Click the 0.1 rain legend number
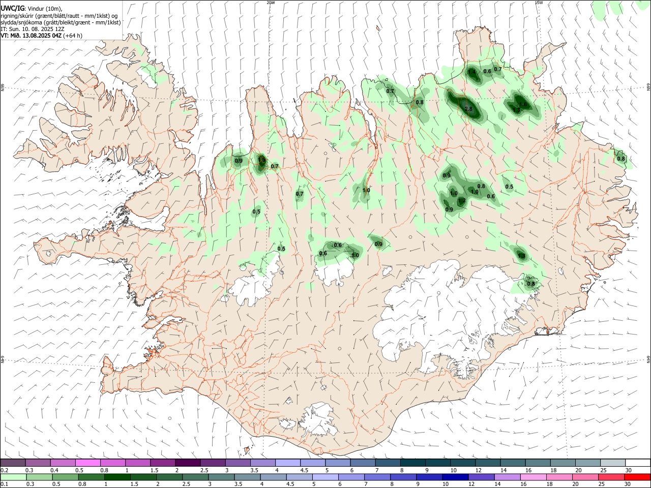Screen dimensions: 651x488 point(4,484)
